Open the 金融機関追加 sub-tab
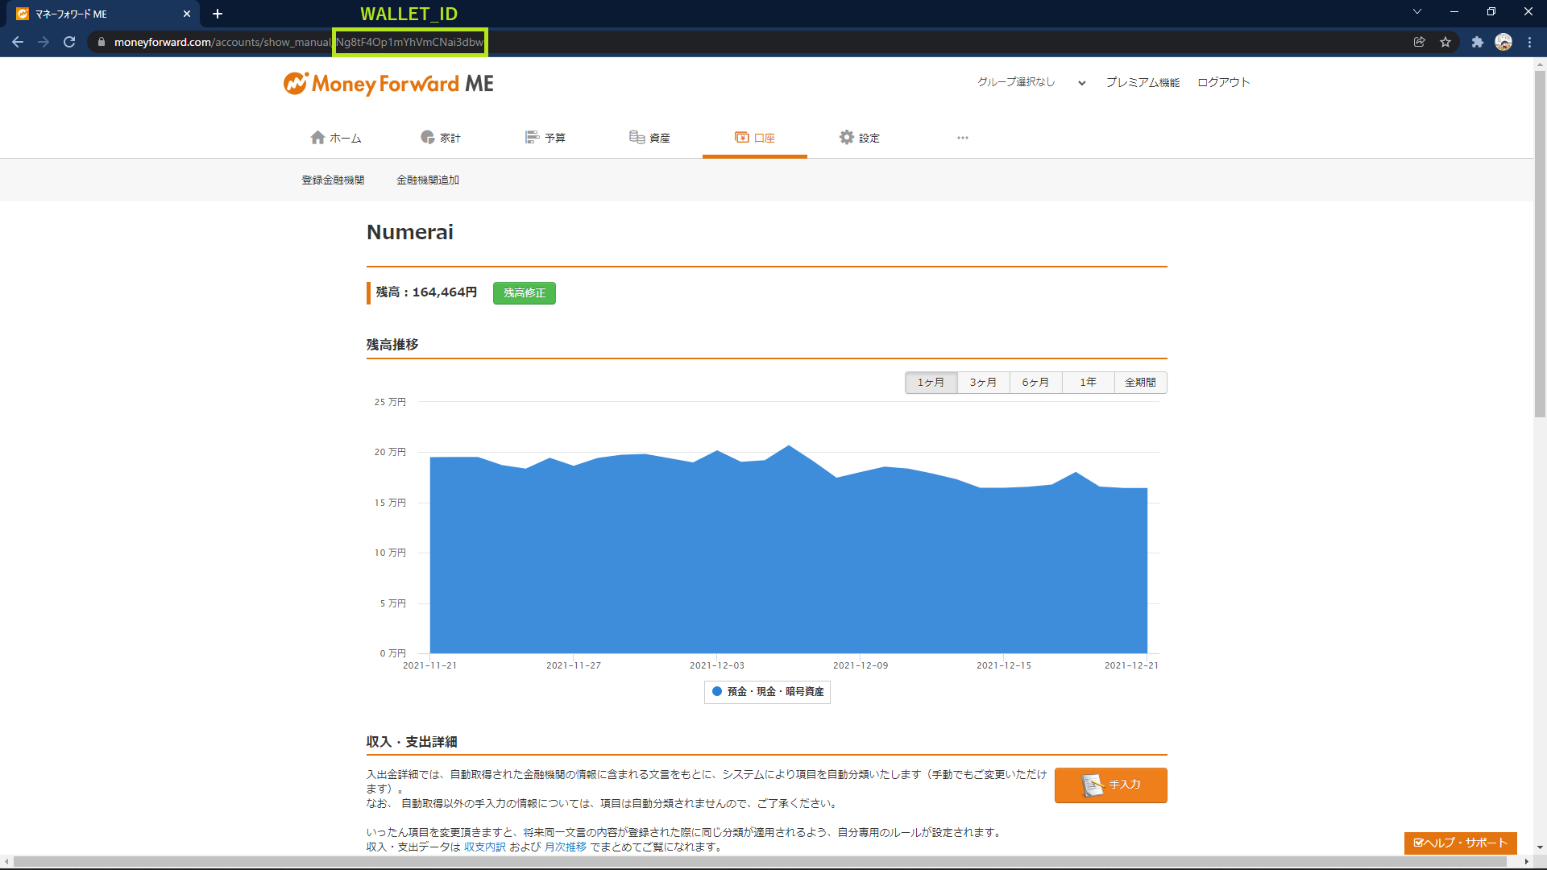Screen dimensions: 1547x870 [x=428, y=180]
